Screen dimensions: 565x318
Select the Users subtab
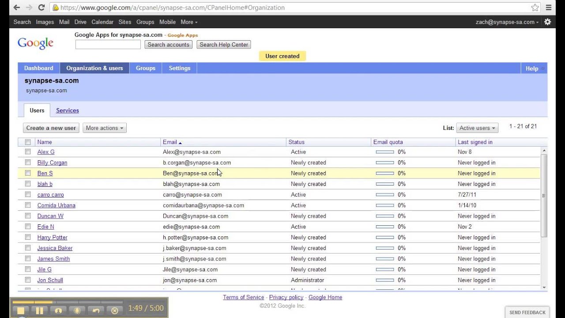point(37,110)
